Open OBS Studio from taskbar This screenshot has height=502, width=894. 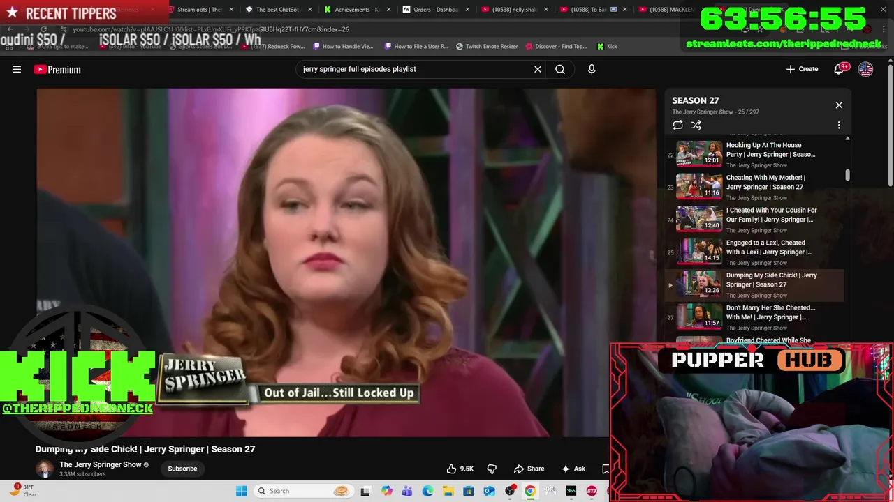510,491
